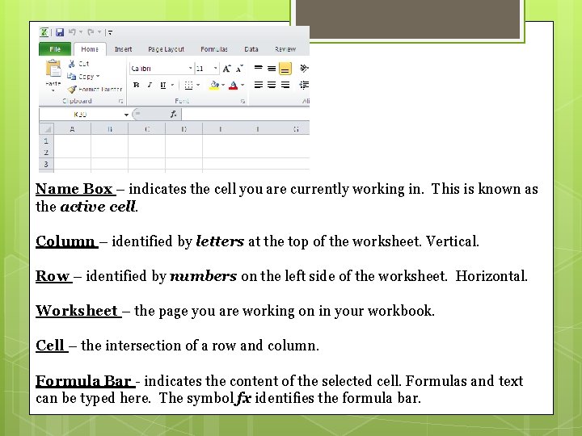Switch to the Home tab

pyautogui.click(x=90, y=49)
